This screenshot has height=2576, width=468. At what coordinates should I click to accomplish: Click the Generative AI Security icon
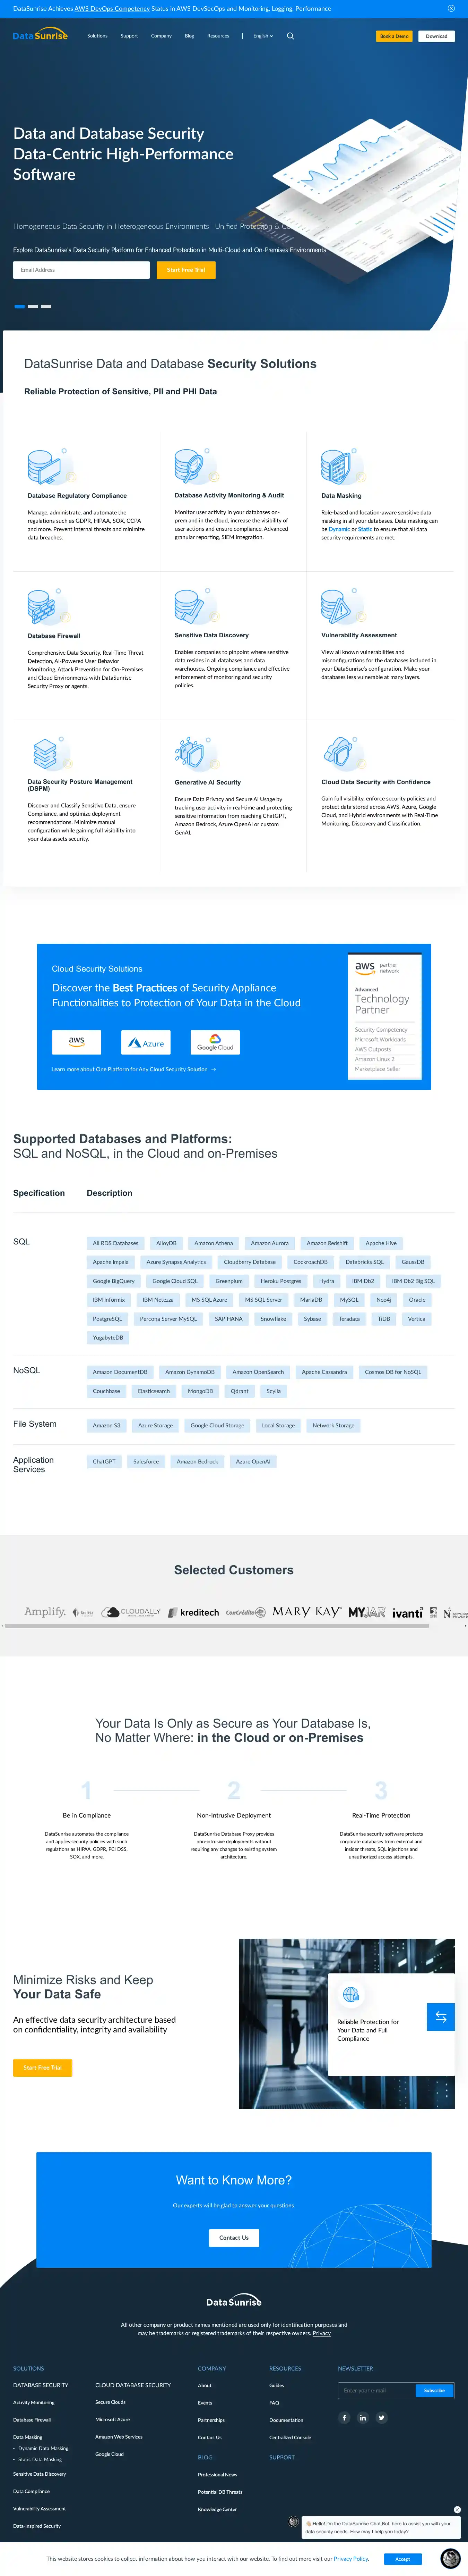pos(190,752)
